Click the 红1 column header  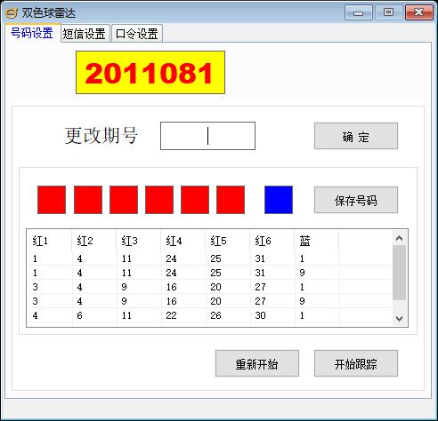click(49, 241)
